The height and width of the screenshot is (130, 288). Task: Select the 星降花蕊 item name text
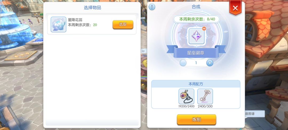[75, 20]
